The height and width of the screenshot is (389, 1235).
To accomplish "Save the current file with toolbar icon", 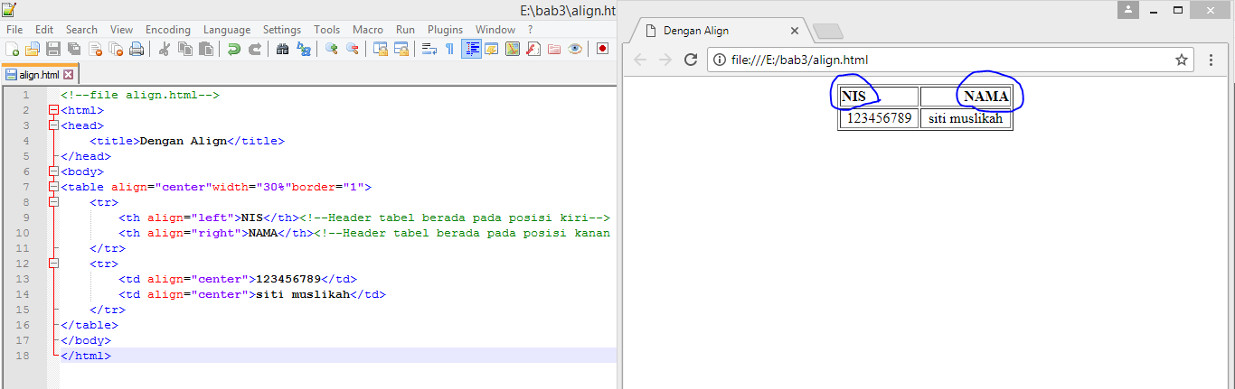I will [x=53, y=49].
